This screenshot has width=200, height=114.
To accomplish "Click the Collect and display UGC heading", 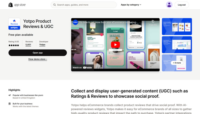I will tap(129, 93).
